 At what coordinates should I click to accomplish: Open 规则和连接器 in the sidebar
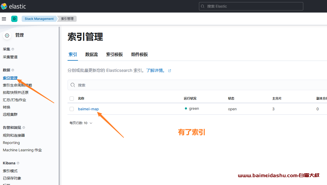pyautogui.click(x=14, y=135)
